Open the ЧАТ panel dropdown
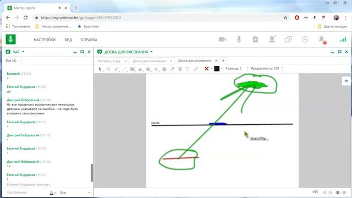This screenshot has height=198, width=352. pos(23,52)
